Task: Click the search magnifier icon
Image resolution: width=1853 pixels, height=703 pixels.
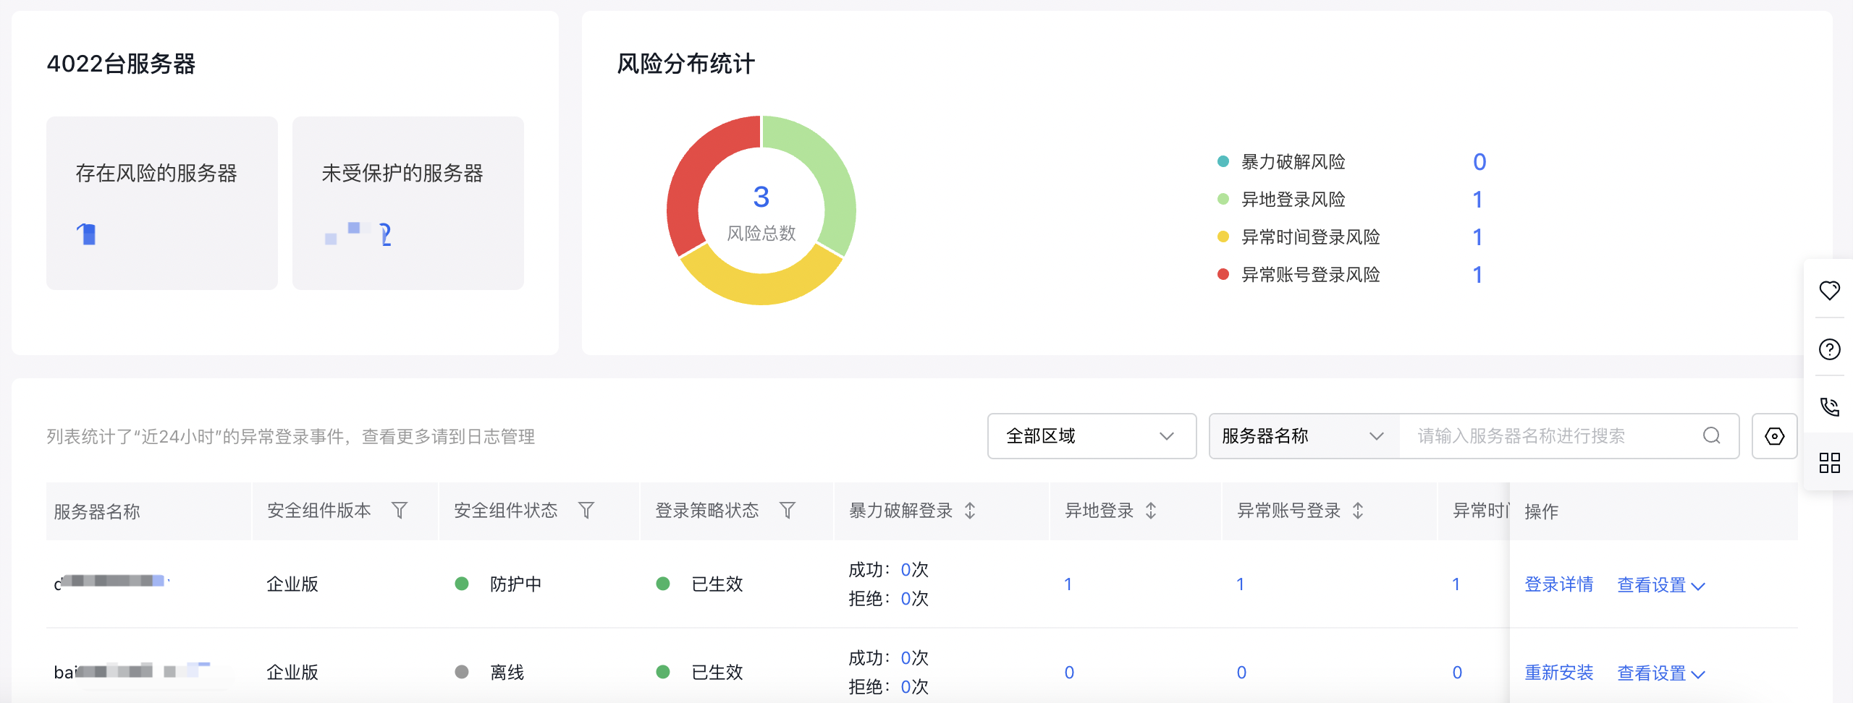Action: coord(1711,435)
